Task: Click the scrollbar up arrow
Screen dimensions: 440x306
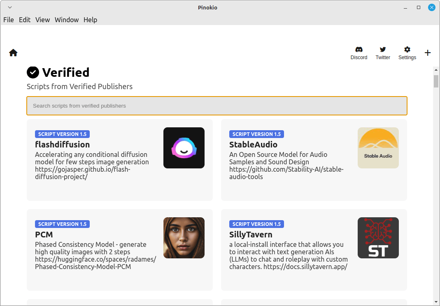Action: tap(436, 70)
